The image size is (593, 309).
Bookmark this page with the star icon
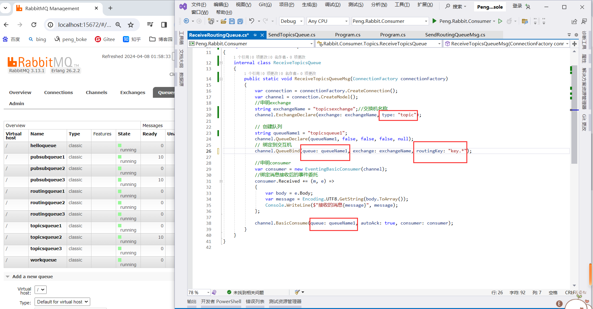131,25
